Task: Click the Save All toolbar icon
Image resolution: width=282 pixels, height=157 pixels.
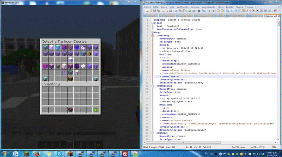Action: (x=158, y=11)
